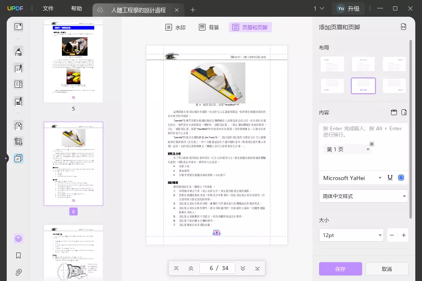The height and width of the screenshot is (281, 422).
Task: Select the Crop Pages tool icon
Action: [18, 142]
